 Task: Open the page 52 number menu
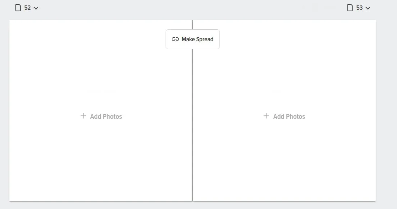(27, 8)
